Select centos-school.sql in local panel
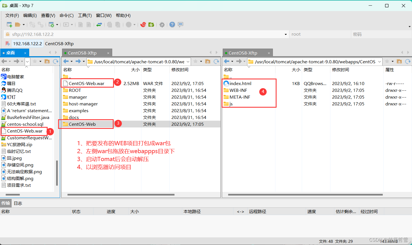Screen dimensions: 412x245 click(25, 124)
